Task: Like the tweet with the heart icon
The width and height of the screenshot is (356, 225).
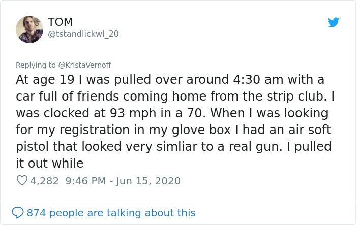Action: (x=22, y=180)
